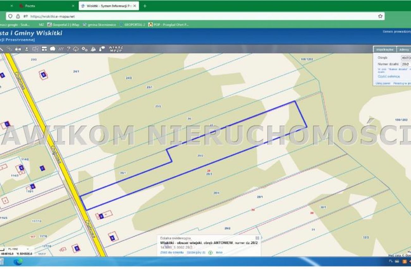This screenshot has height=269, width=411.
Task: Click the Numer działki input field
Action: [406, 64]
